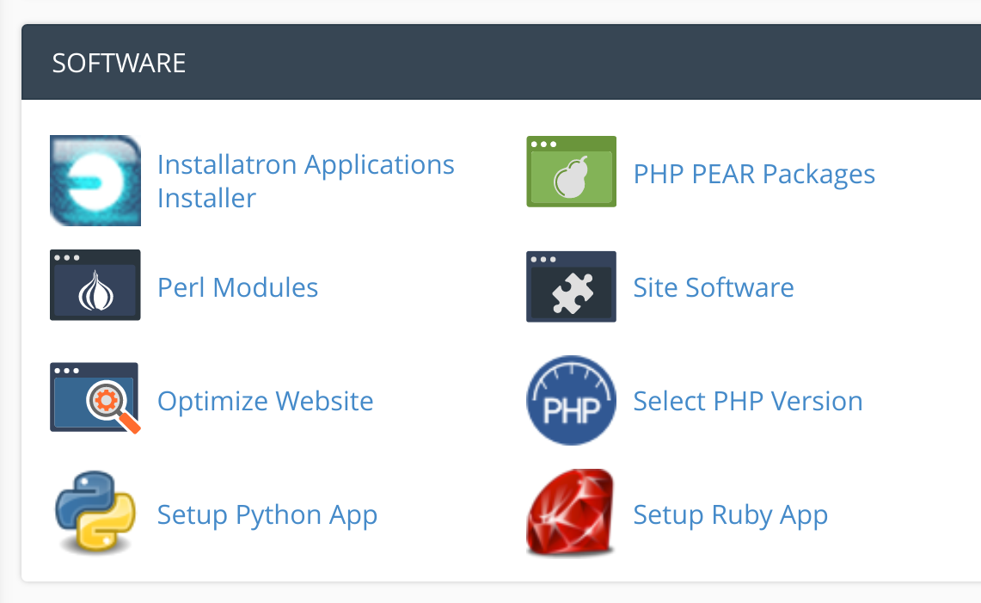
Task: Open the Site Software puzzle piece icon
Action: pos(571,286)
